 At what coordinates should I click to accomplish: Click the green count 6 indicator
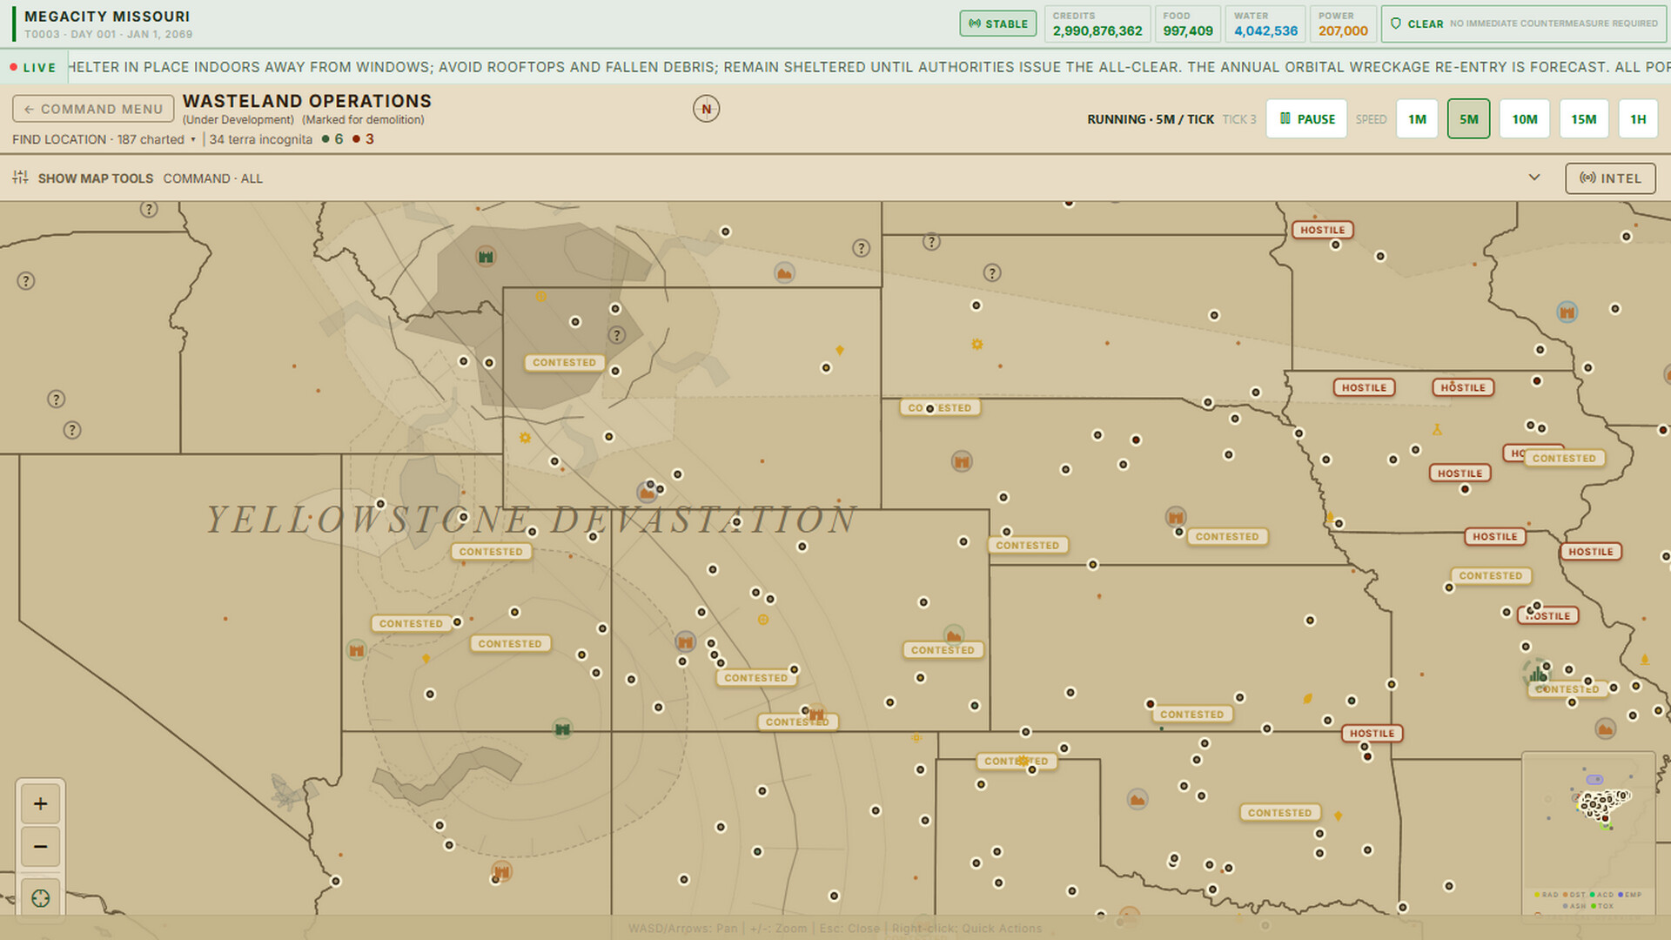pos(332,139)
